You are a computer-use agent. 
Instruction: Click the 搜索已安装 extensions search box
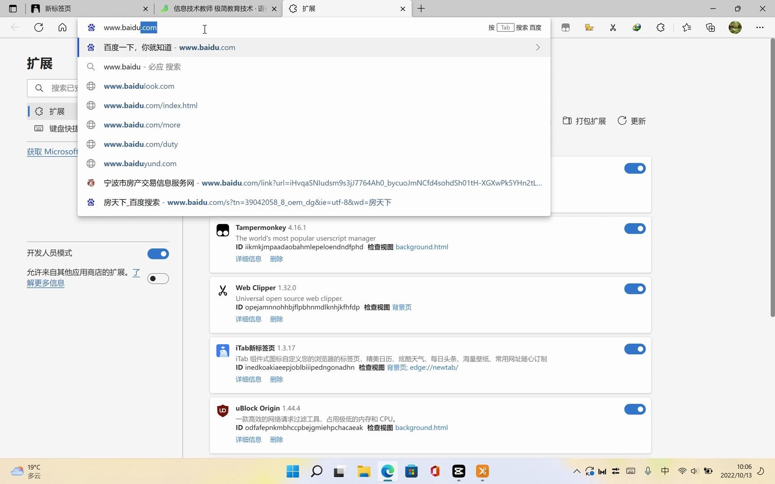53,88
